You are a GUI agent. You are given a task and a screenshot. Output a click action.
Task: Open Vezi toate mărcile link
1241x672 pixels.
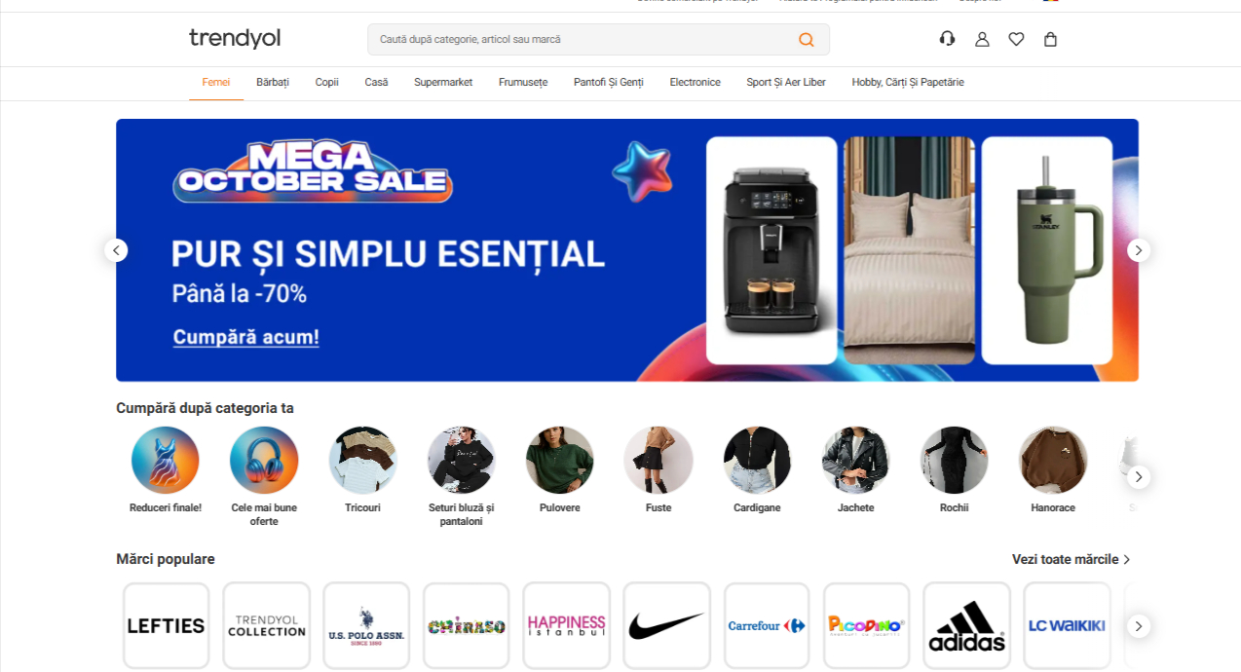[1072, 559]
